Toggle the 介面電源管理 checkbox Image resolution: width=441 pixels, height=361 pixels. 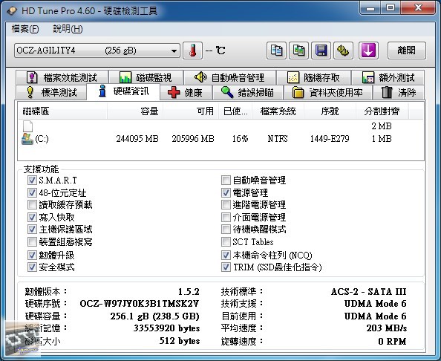[226, 217]
